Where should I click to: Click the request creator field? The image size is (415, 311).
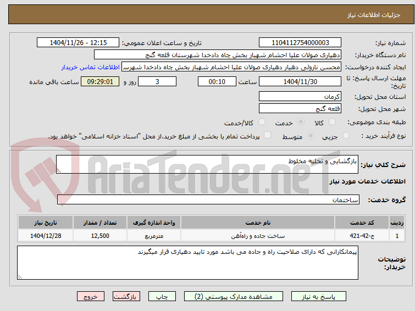[x=231, y=67]
